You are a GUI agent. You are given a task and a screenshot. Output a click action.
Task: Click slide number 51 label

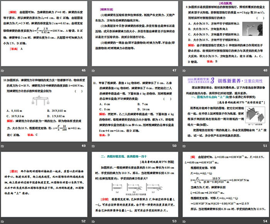pos(265,146)
